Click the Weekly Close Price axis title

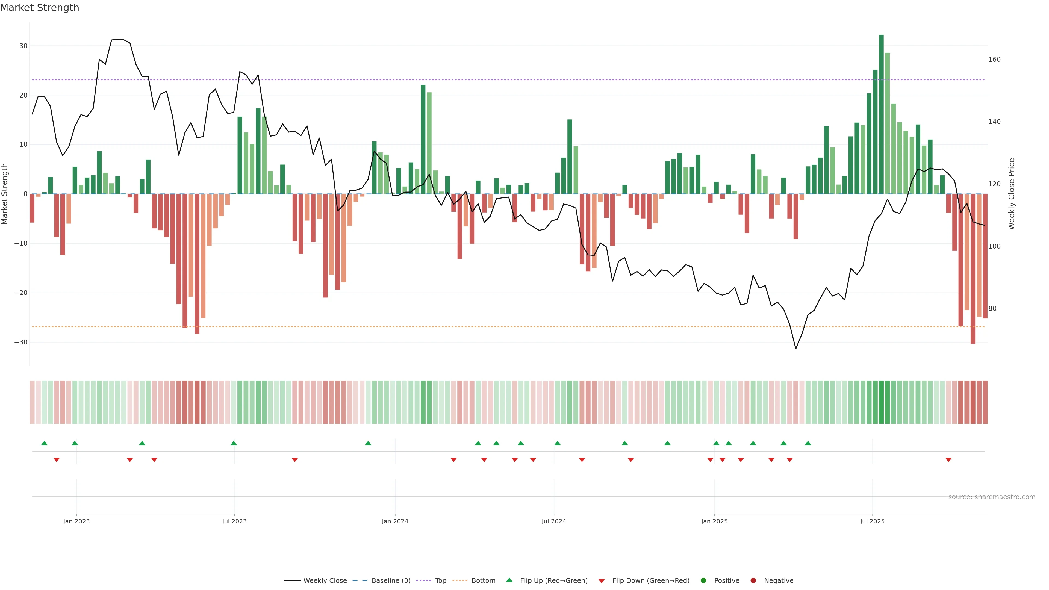pyautogui.click(x=1012, y=194)
